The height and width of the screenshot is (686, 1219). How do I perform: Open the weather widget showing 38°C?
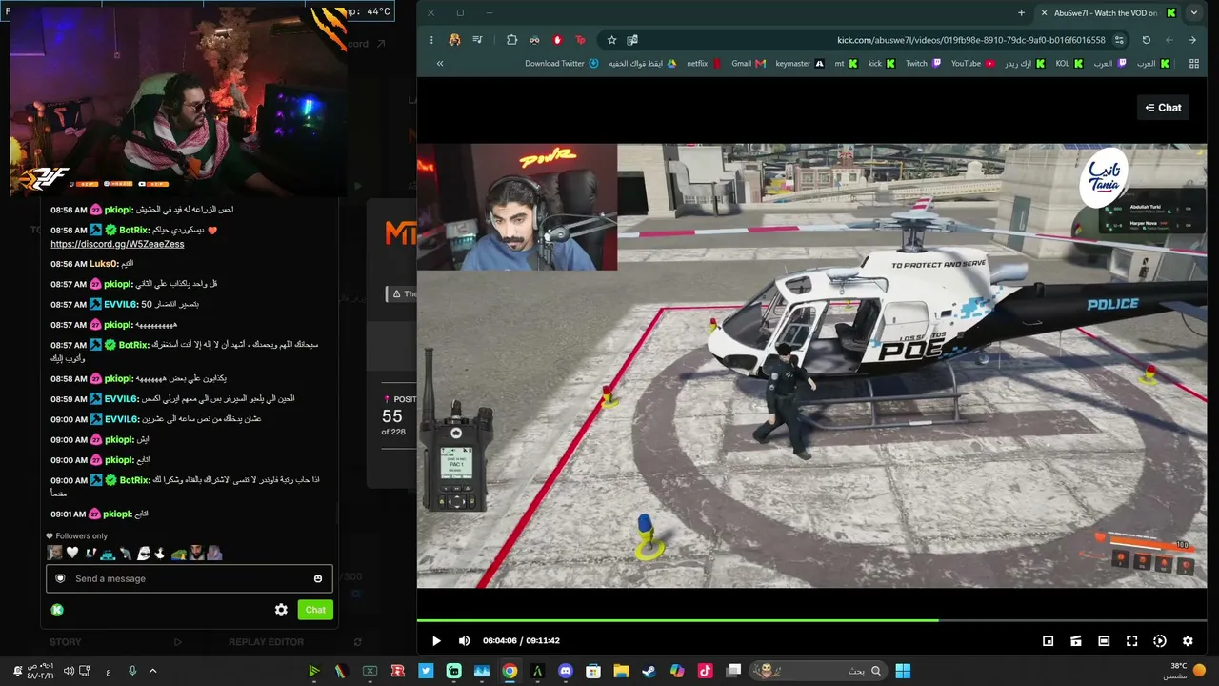tap(1187, 671)
